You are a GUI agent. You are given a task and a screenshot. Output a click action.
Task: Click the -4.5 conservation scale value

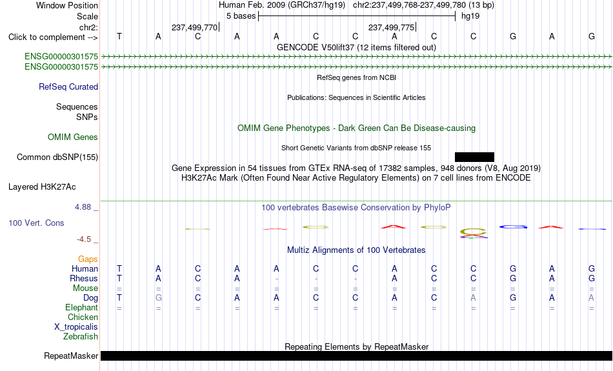pos(84,239)
